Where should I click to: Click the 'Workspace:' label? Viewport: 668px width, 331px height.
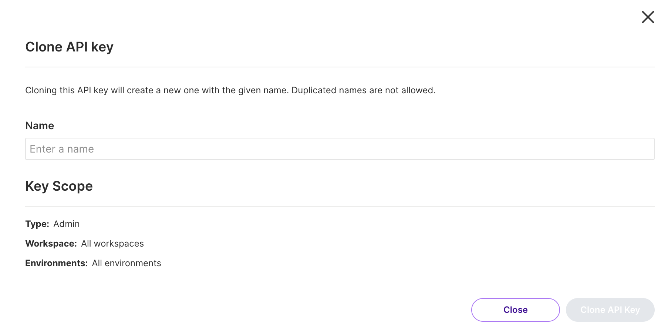pos(51,244)
